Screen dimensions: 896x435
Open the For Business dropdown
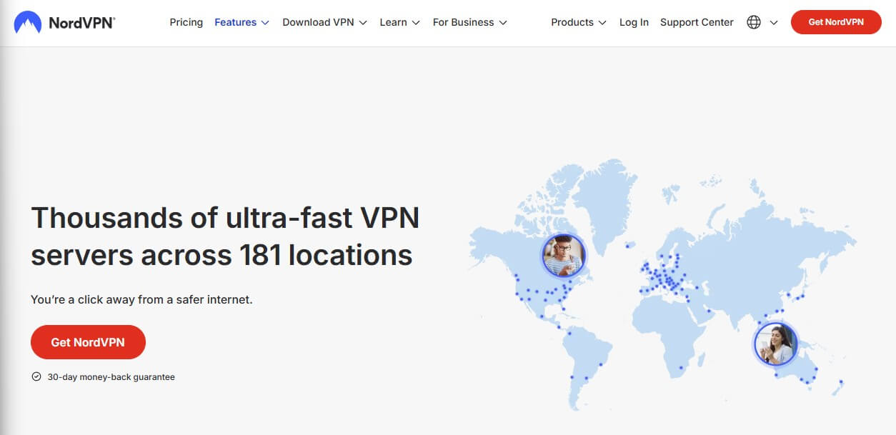pyautogui.click(x=462, y=22)
